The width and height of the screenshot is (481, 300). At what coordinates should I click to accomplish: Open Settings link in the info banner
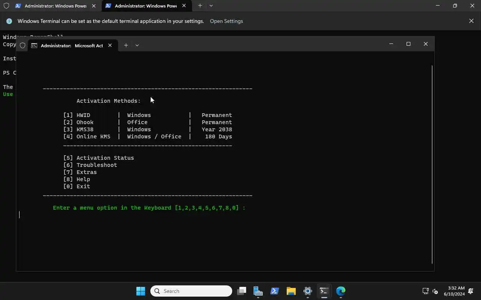(x=226, y=21)
